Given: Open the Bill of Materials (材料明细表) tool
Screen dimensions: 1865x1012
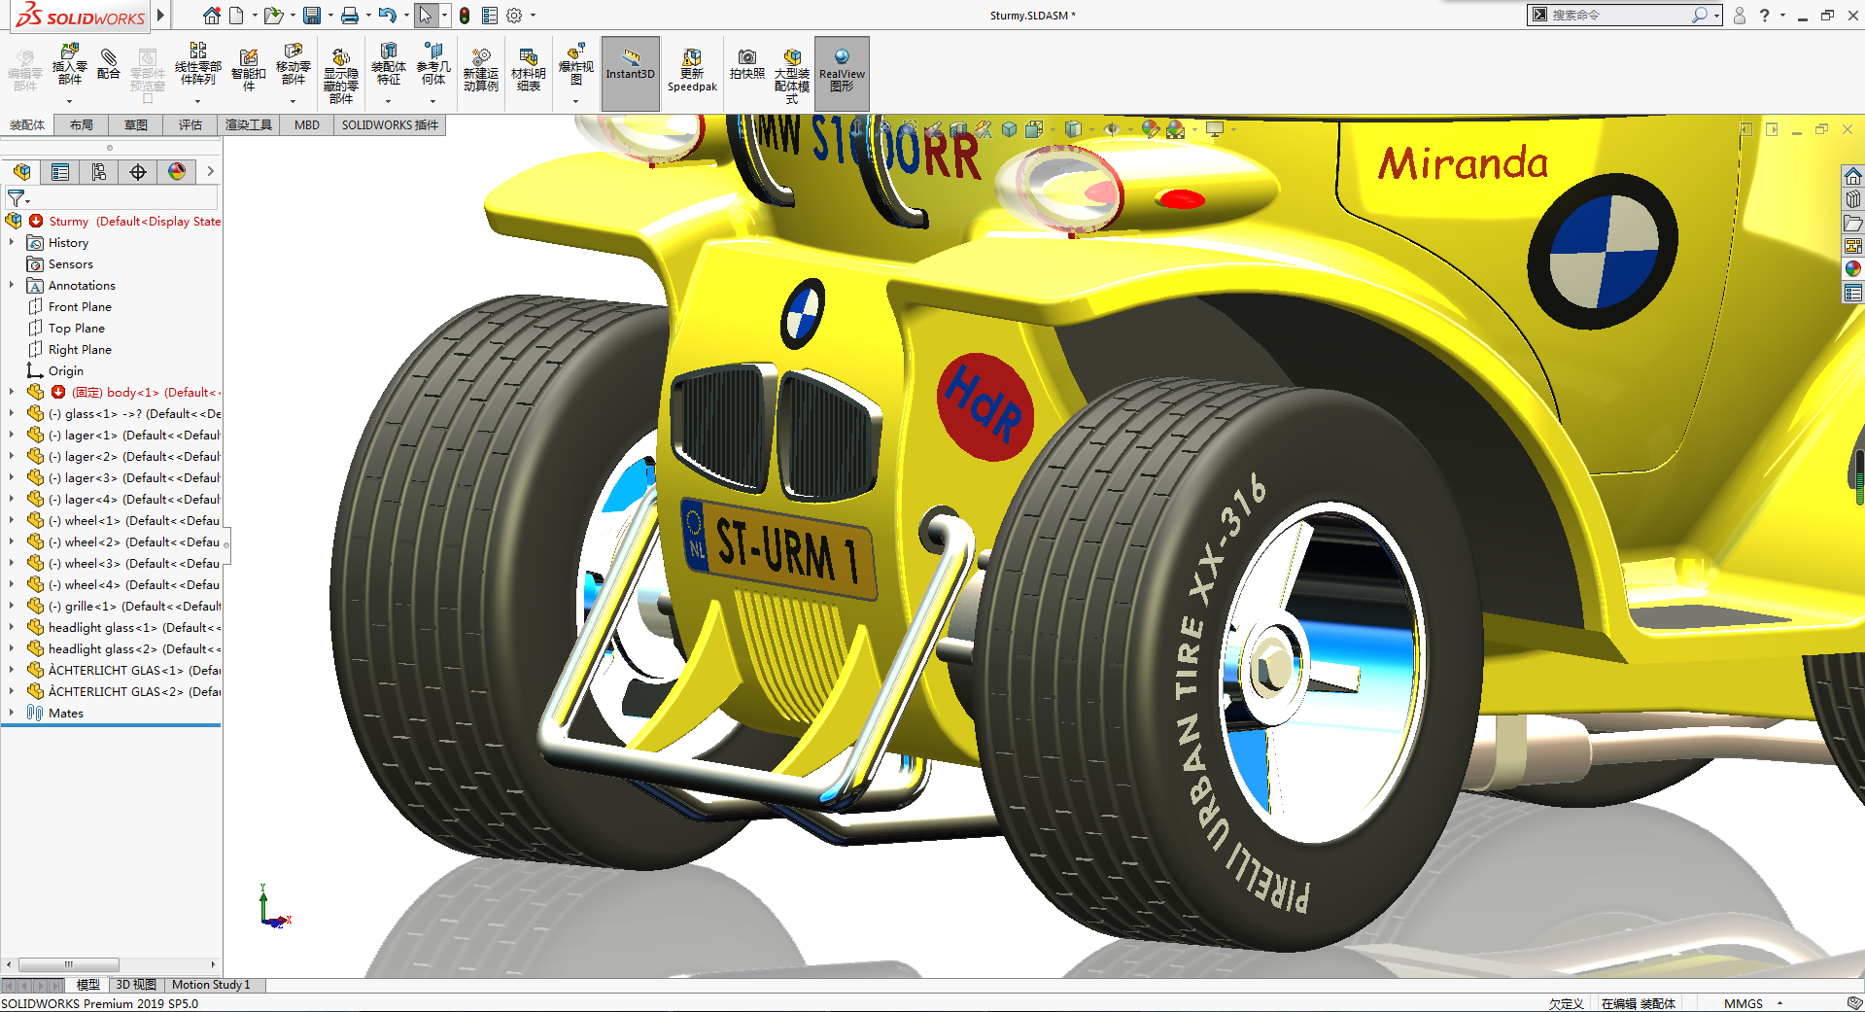Looking at the screenshot, I should (528, 70).
